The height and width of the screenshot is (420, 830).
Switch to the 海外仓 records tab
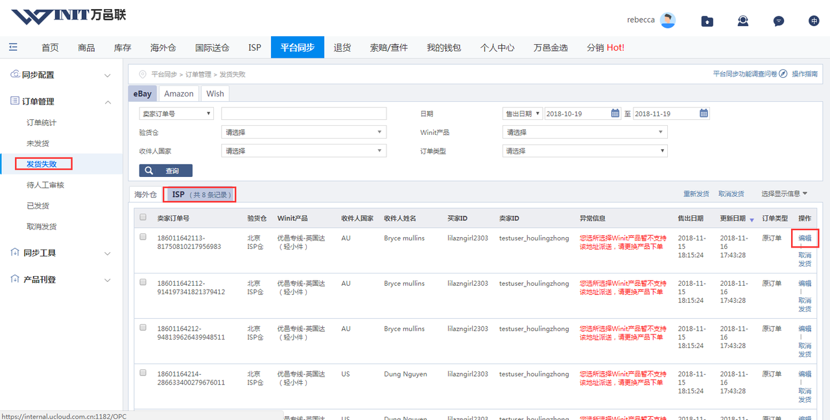pyautogui.click(x=146, y=194)
